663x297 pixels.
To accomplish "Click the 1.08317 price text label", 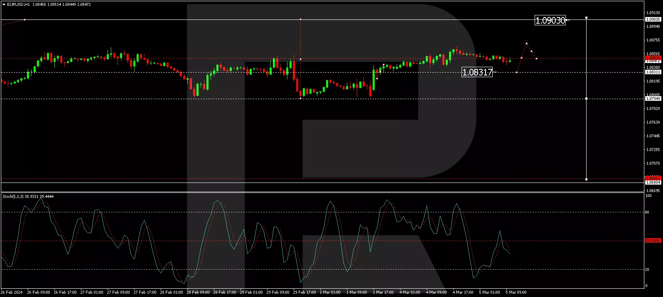I will 477,72.
